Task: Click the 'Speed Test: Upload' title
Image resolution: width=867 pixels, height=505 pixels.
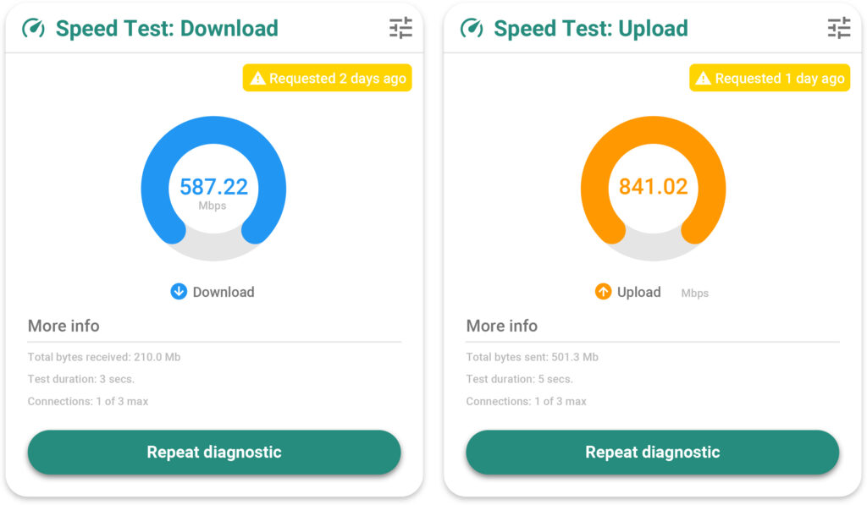Action: tap(590, 29)
